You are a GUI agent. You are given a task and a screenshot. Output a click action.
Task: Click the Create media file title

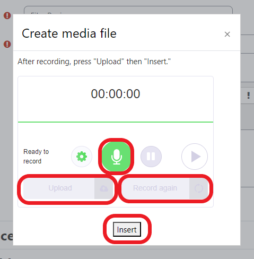click(x=69, y=33)
